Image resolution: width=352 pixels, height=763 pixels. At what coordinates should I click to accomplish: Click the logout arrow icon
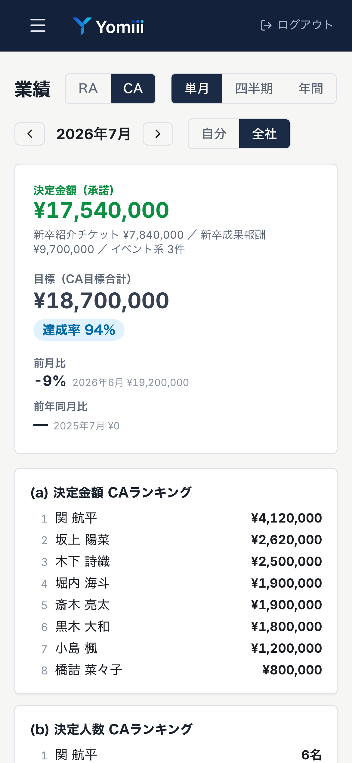point(266,25)
